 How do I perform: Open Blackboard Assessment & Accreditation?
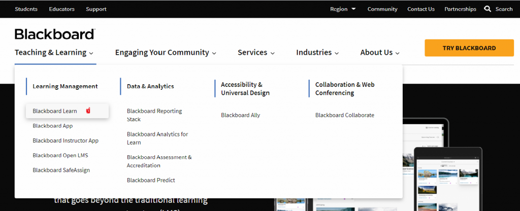(159, 161)
